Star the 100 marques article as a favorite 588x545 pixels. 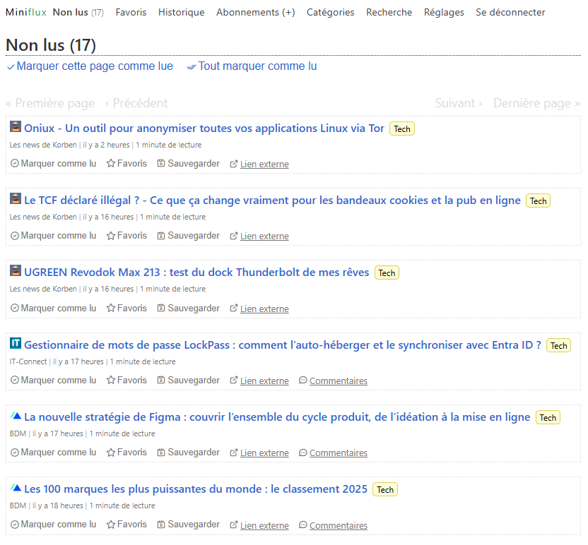point(127,525)
